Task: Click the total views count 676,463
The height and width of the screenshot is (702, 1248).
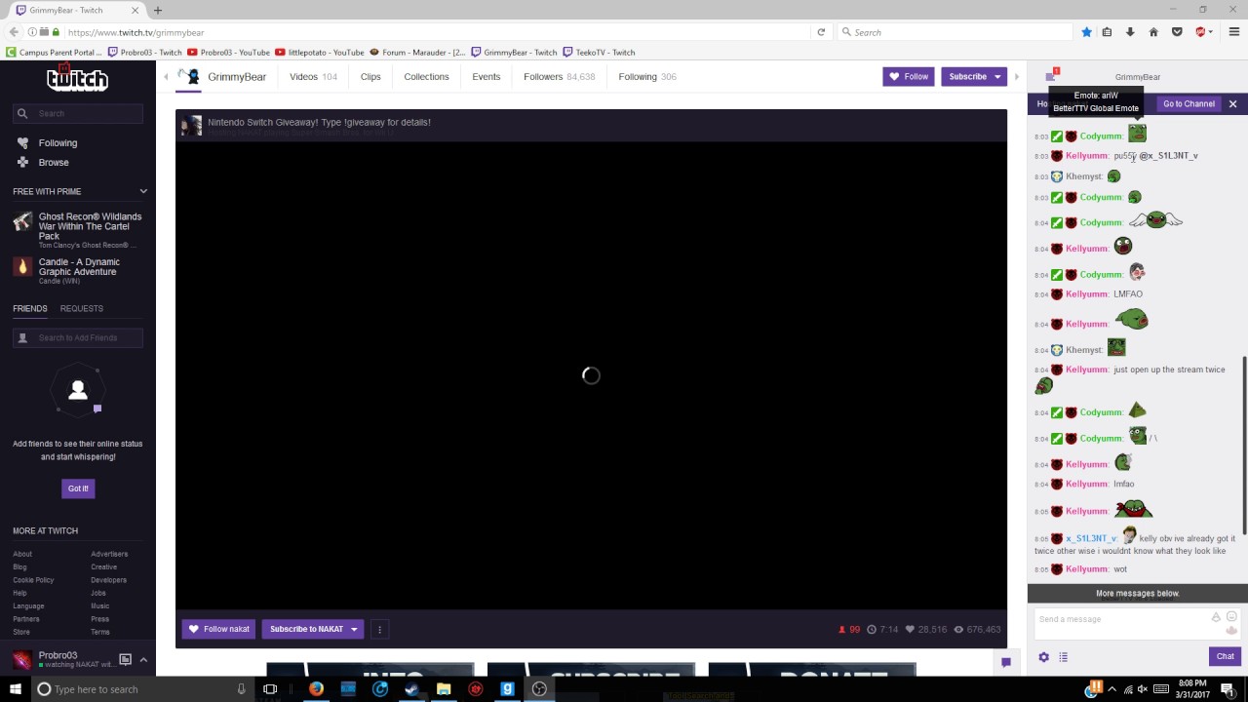Action: tap(978, 629)
